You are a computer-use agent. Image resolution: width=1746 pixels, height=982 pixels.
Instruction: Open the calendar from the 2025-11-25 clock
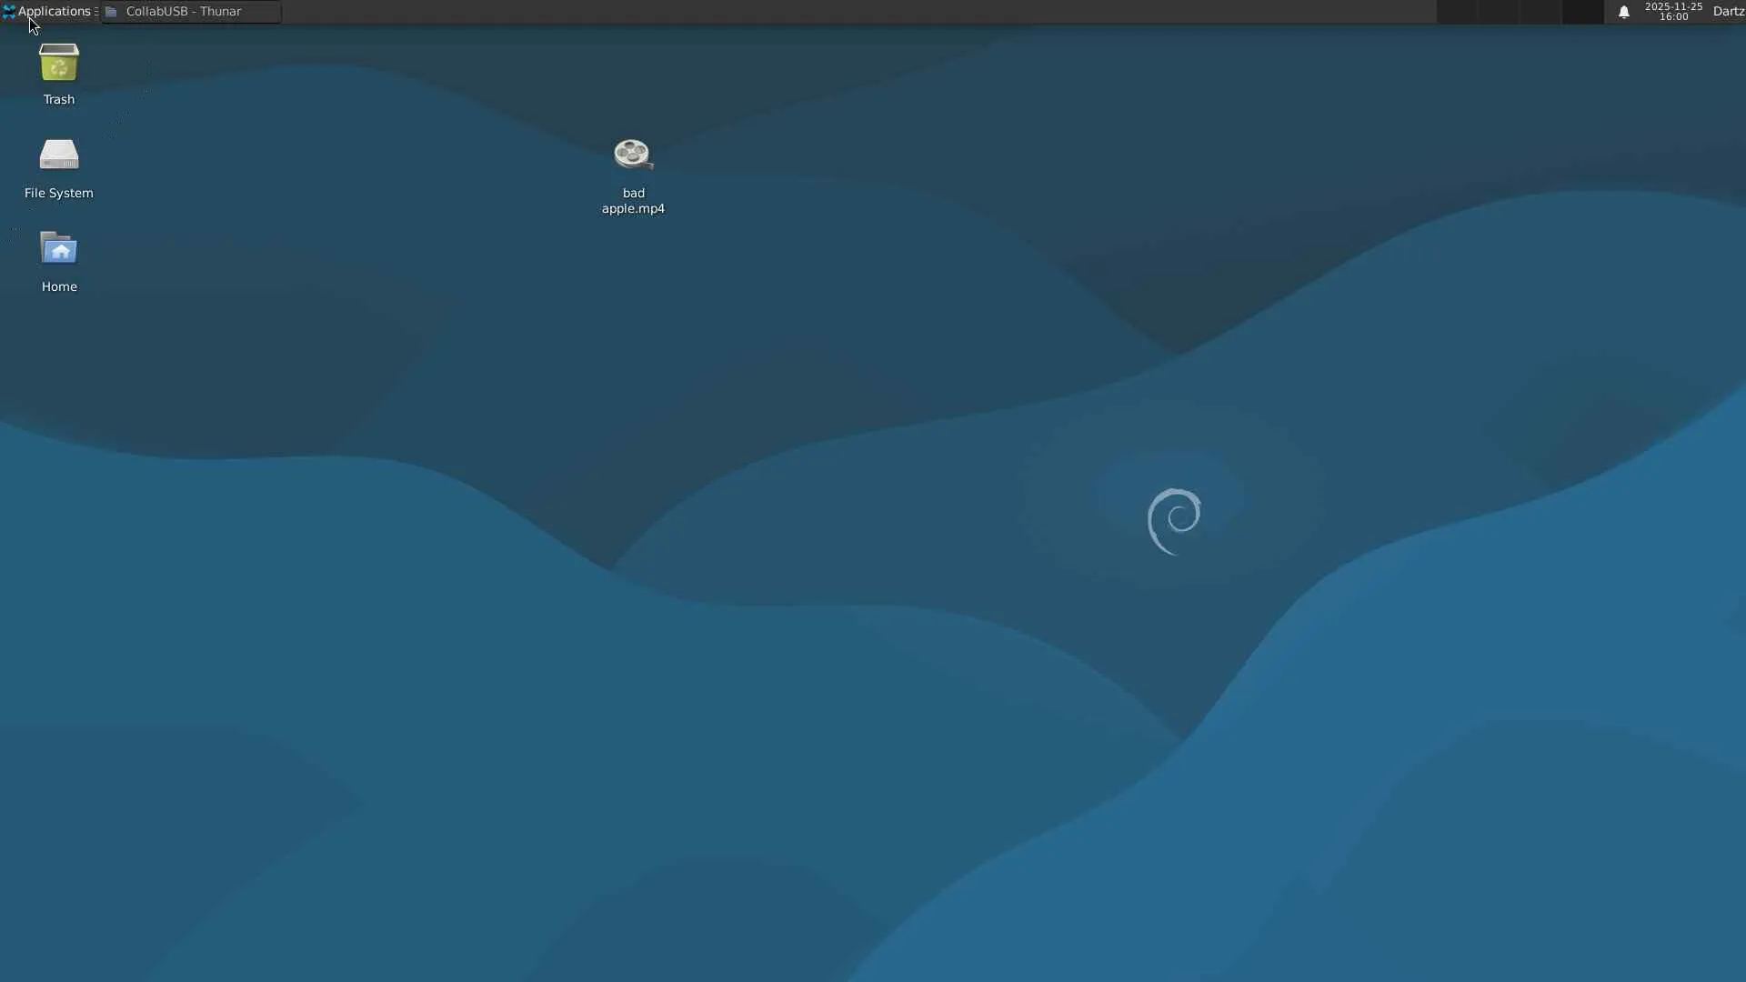pyautogui.click(x=1673, y=12)
